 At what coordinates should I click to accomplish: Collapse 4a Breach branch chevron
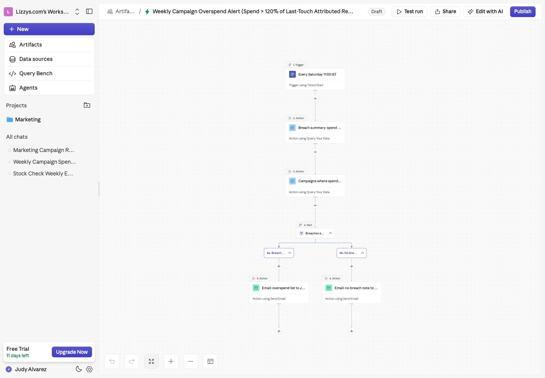[x=290, y=253]
